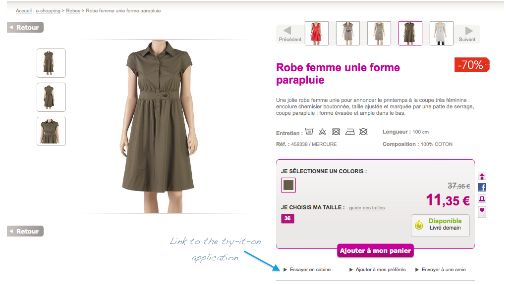The image size is (512, 285).
Task: Go to the previous product with Précédent arrow
Action: click(x=289, y=33)
